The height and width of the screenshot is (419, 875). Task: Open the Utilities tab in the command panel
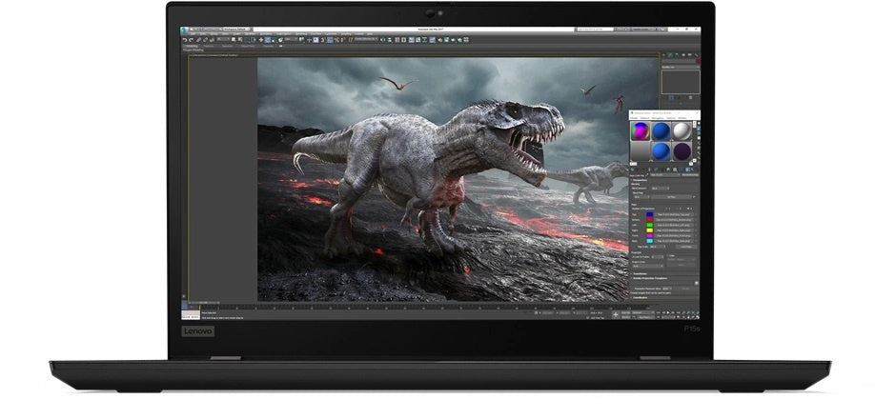tap(697, 55)
